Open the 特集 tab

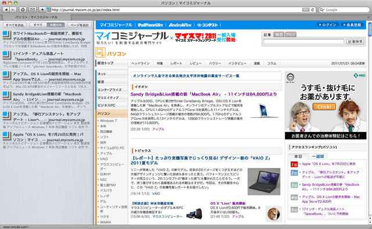click(160, 63)
